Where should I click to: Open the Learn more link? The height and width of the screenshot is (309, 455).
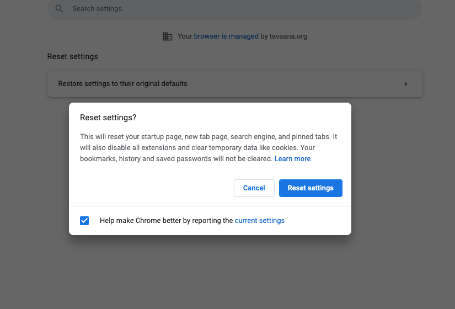[x=292, y=159]
